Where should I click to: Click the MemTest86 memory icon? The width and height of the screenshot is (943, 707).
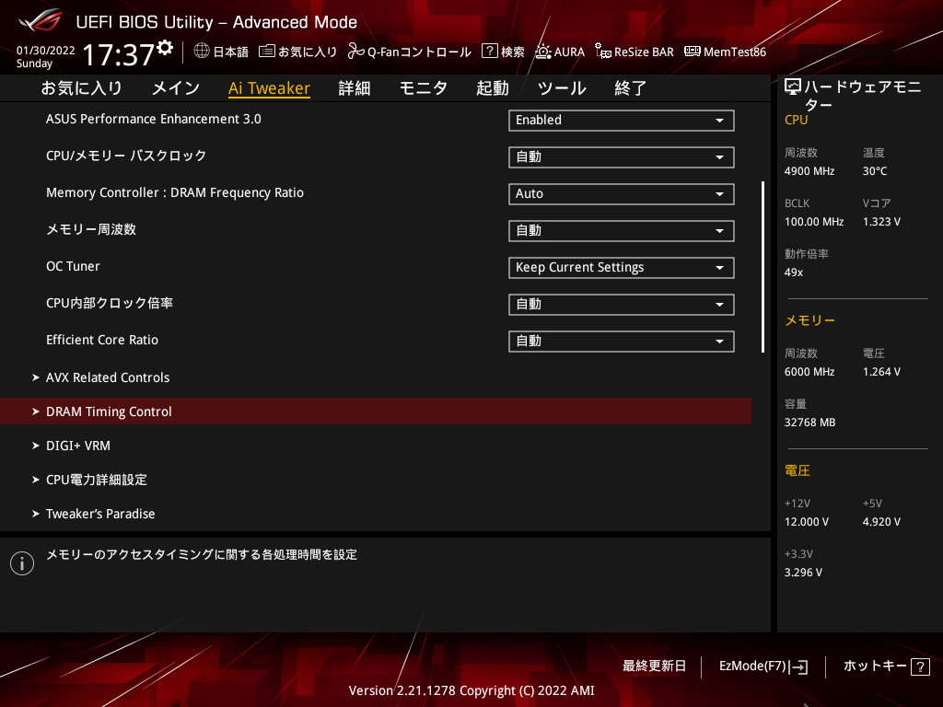pos(693,52)
